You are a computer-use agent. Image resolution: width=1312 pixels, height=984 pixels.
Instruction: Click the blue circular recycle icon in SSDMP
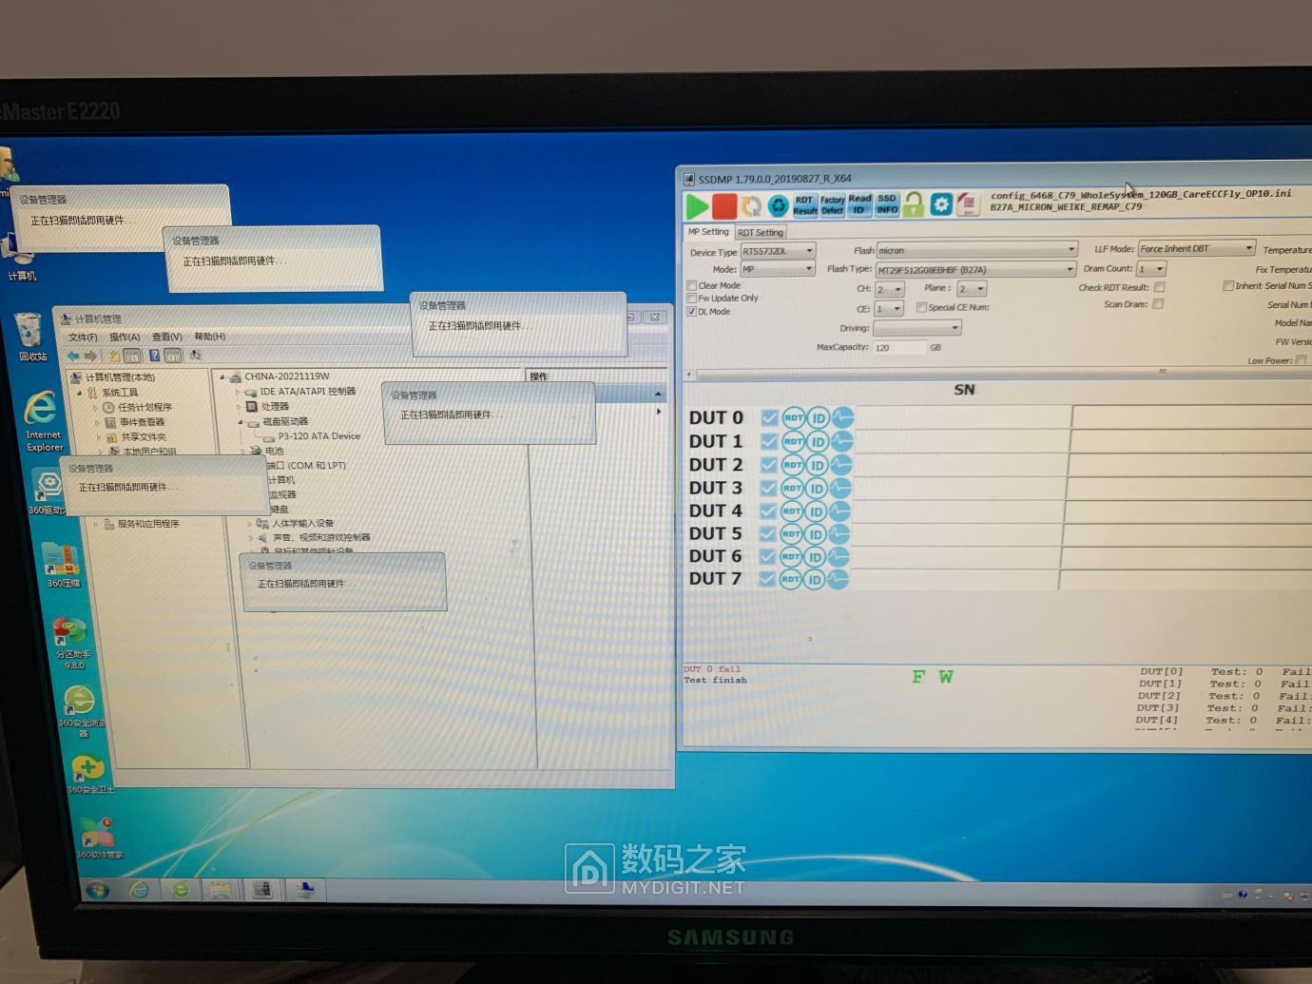pyautogui.click(x=779, y=205)
